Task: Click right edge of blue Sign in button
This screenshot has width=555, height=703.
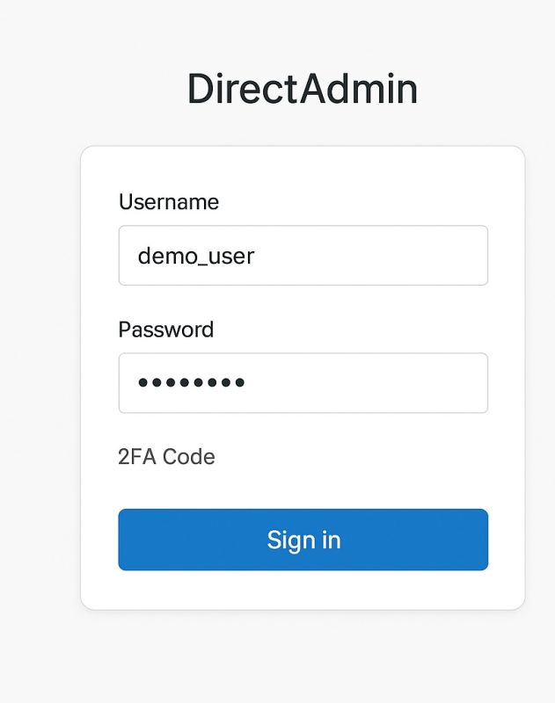Action: click(478, 540)
